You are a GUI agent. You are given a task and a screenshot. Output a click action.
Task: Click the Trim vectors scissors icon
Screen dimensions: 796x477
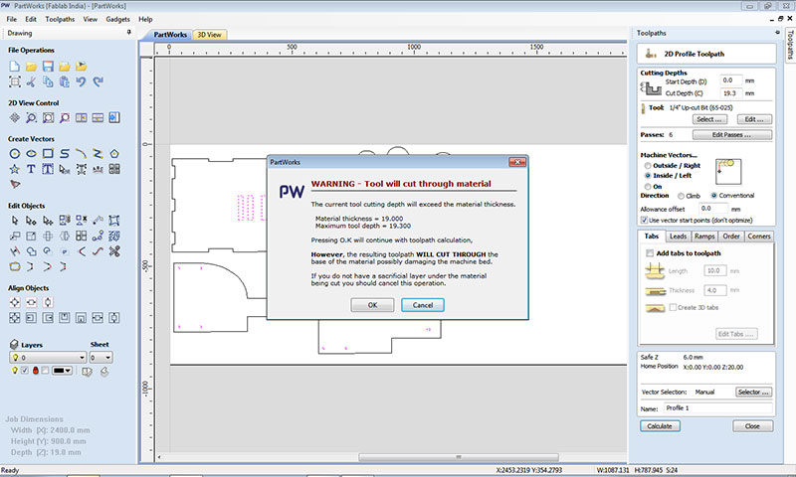click(114, 250)
